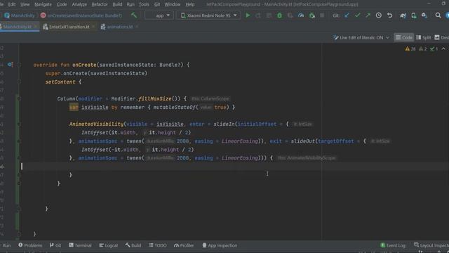Open the Layout Inspector tool window
Image resolution: width=449 pixels, height=253 pixels.
pos(431,245)
